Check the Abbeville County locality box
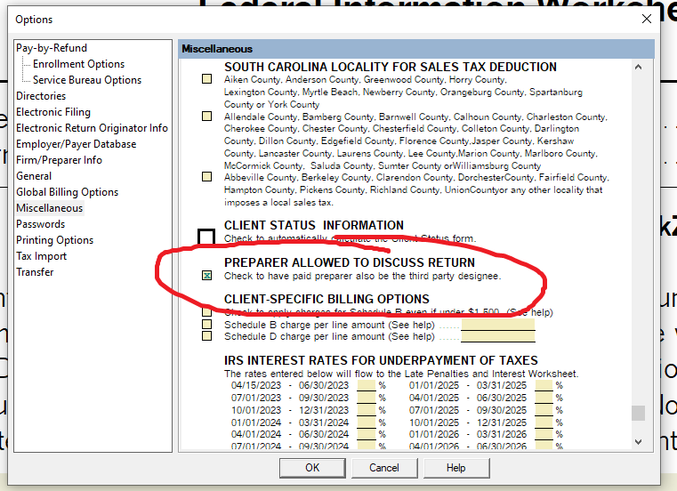 pos(206,176)
